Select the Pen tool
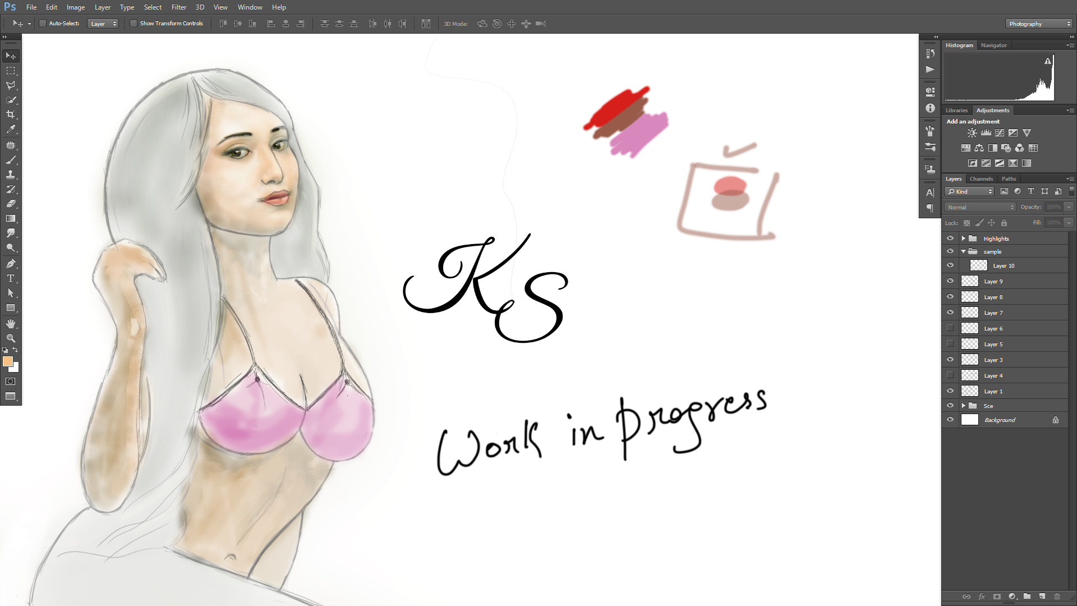Viewport: 1077px width, 606px height. [x=11, y=264]
